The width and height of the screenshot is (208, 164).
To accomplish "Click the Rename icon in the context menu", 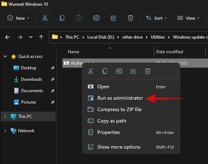I will 119,71.
